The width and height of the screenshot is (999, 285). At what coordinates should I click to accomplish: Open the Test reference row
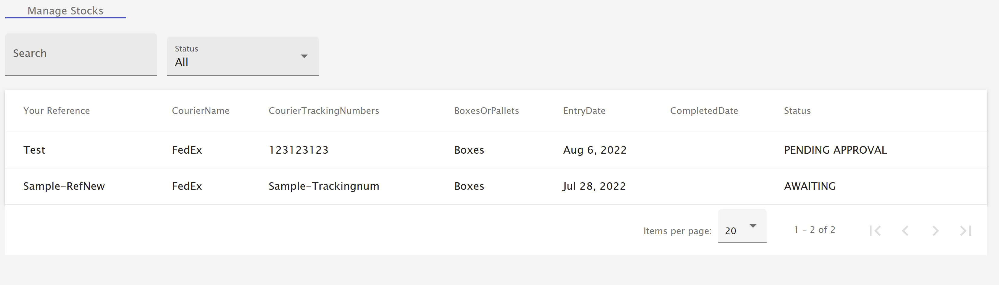pyautogui.click(x=34, y=150)
